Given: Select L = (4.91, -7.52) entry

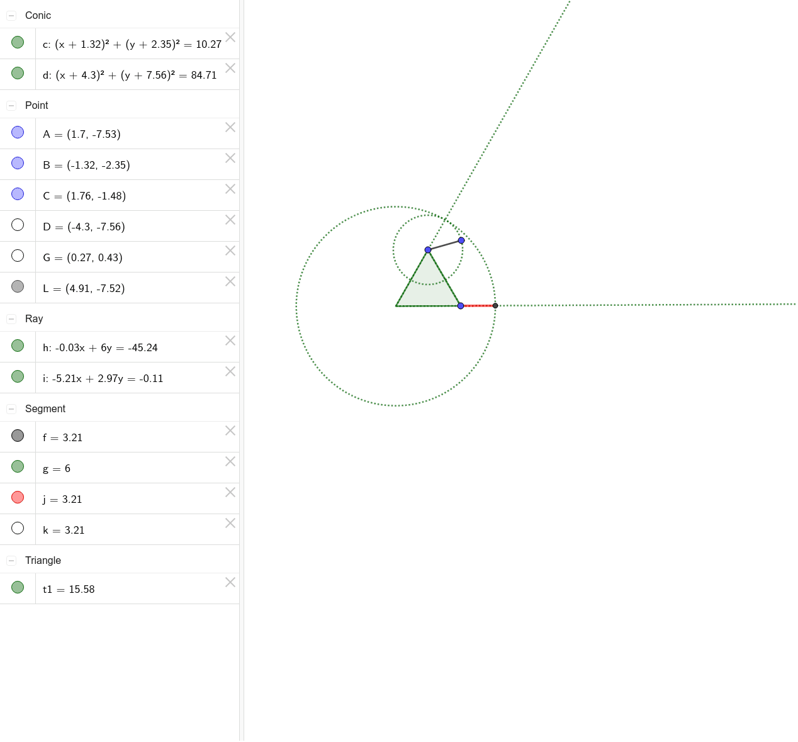Looking at the screenshot, I should [x=84, y=289].
